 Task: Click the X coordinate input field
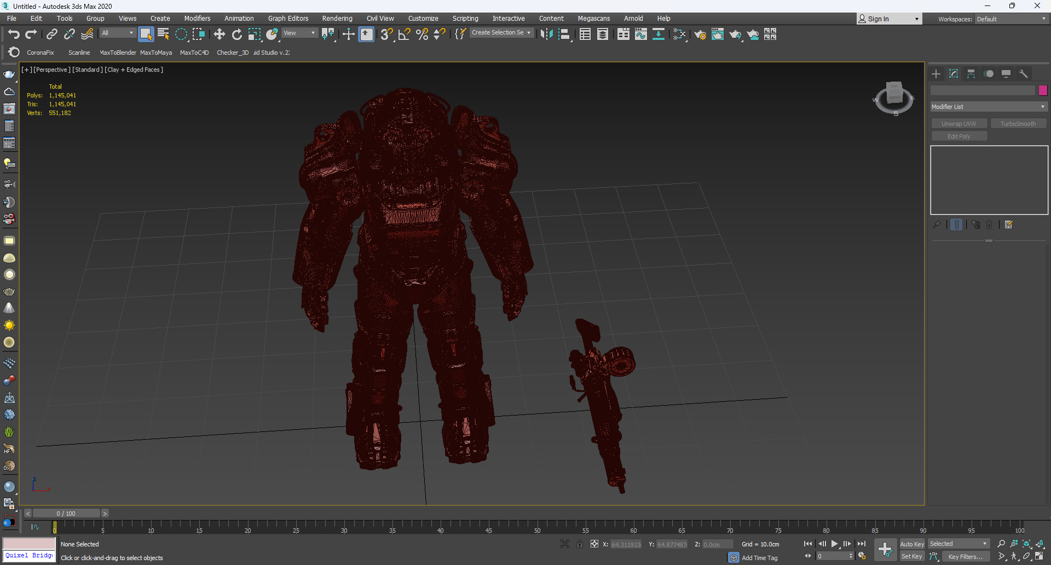pyautogui.click(x=626, y=544)
